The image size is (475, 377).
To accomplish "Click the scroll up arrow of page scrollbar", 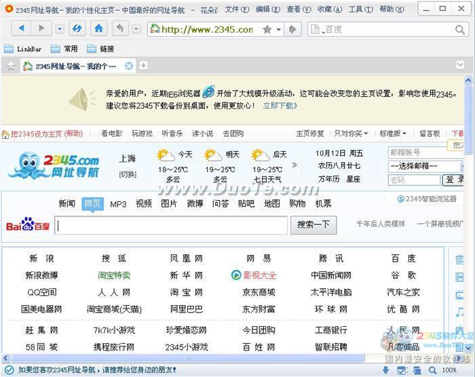I will click(x=468, y=81).
